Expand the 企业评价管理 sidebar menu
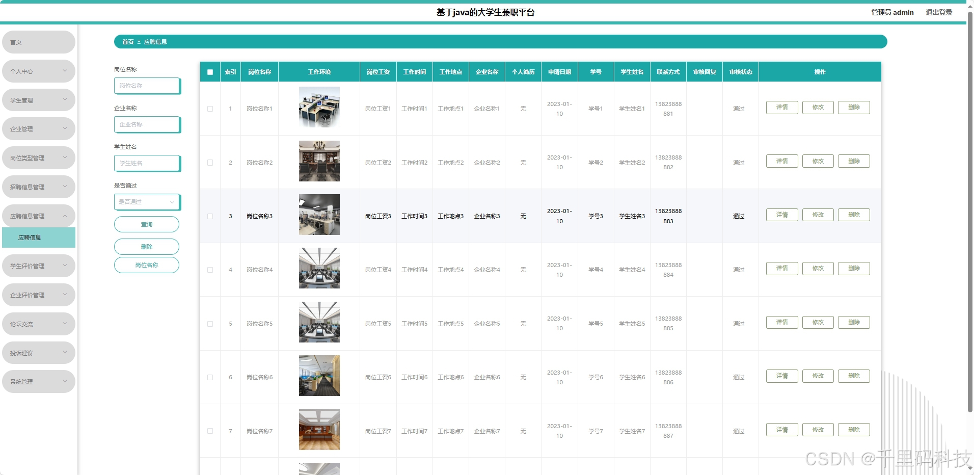This screenshot has width=974, height=475. pos(39,295)
